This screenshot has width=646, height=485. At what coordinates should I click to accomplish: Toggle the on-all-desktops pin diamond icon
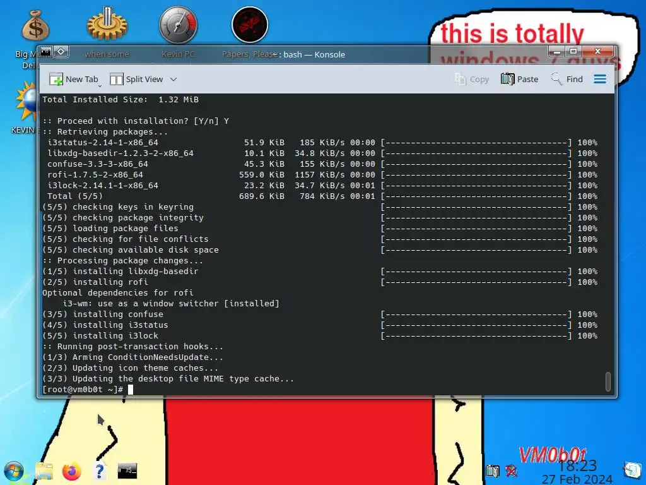pos(61,52)
